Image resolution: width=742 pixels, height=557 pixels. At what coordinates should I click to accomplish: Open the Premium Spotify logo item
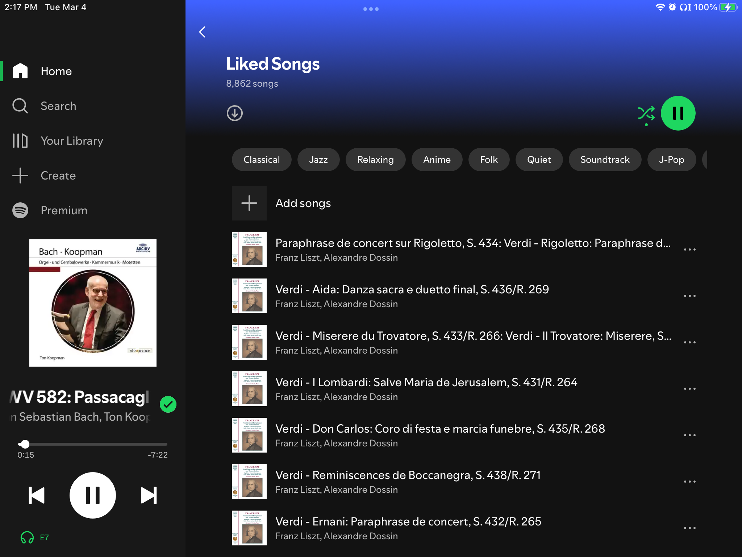click(x=20, y=210)
